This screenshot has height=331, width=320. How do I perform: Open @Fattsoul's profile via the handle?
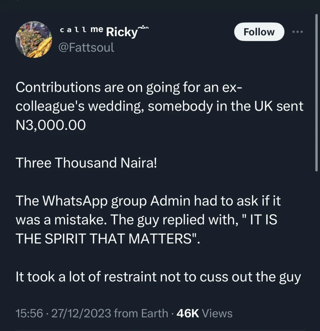point(87,47)
